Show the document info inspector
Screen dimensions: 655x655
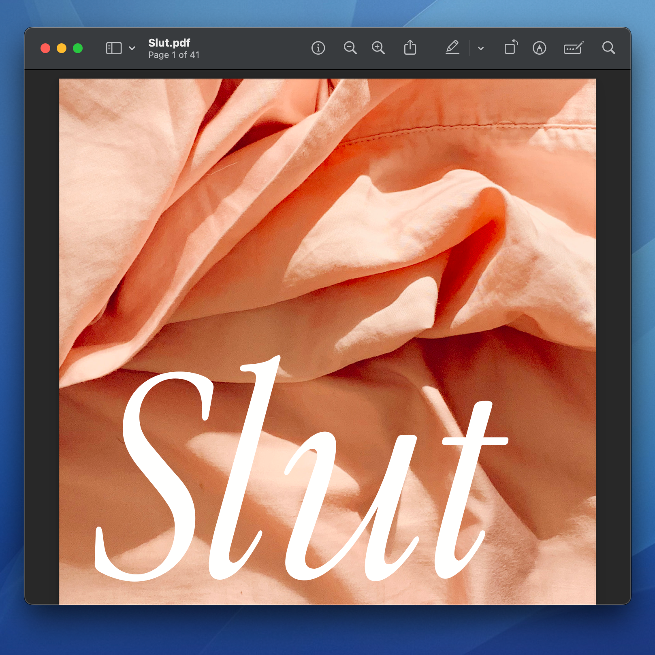click(x=318, y=48)
